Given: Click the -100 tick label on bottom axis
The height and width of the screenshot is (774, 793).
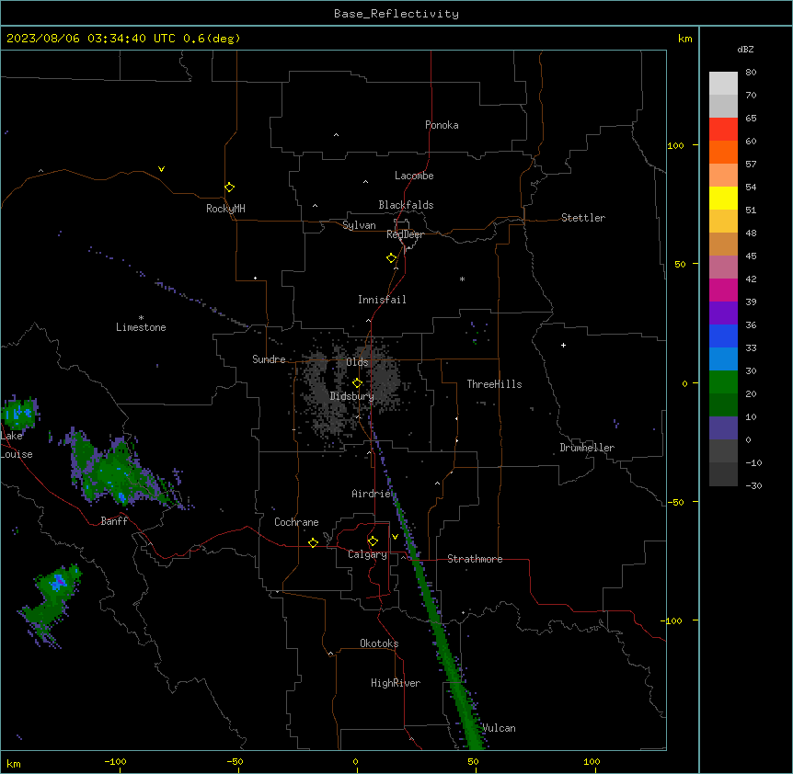Looking at the screenshot, I should (x=115, y=761).
